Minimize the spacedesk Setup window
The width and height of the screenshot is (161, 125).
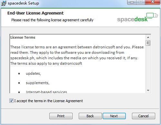[132, 2]
